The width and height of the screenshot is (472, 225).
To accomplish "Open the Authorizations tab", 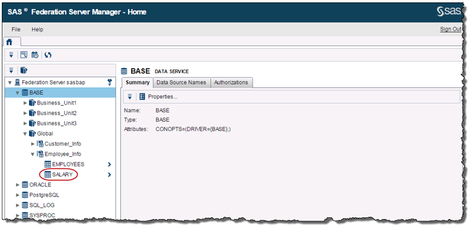I will tap(231, 83).
